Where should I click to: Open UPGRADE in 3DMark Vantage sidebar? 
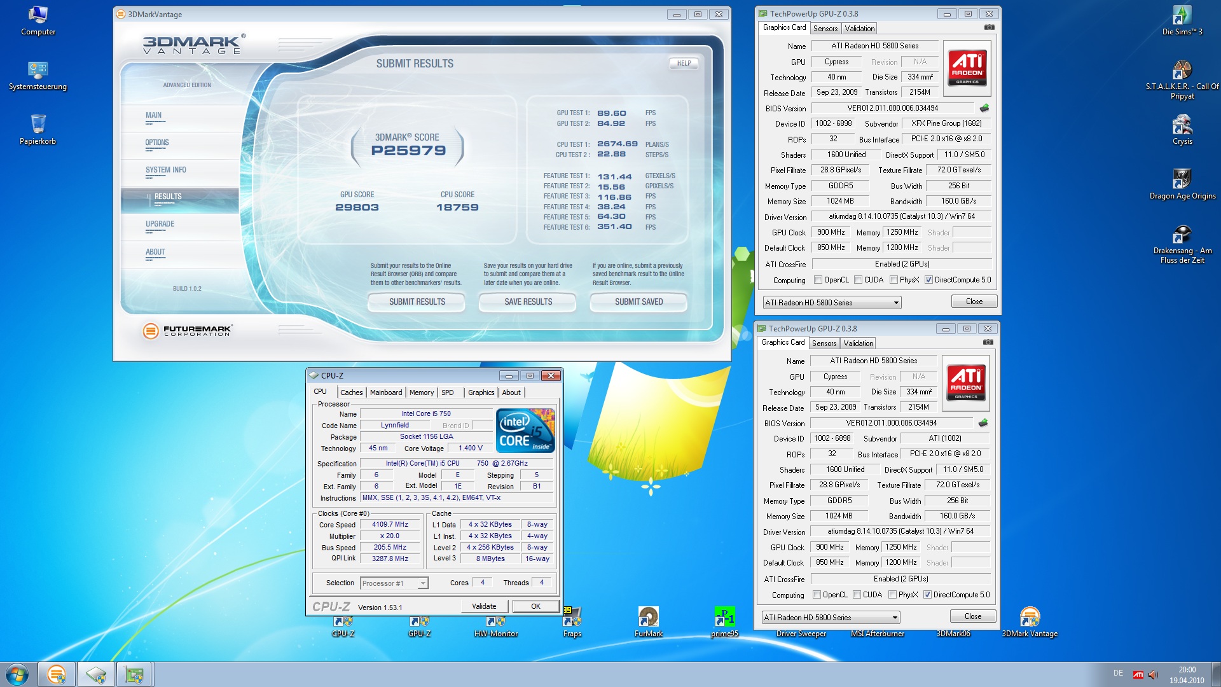[160, 225]
